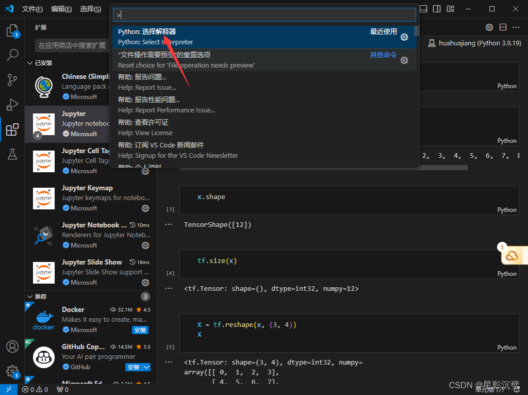
Task: Customize layout icon in title bar
Action: coord(450,9)
